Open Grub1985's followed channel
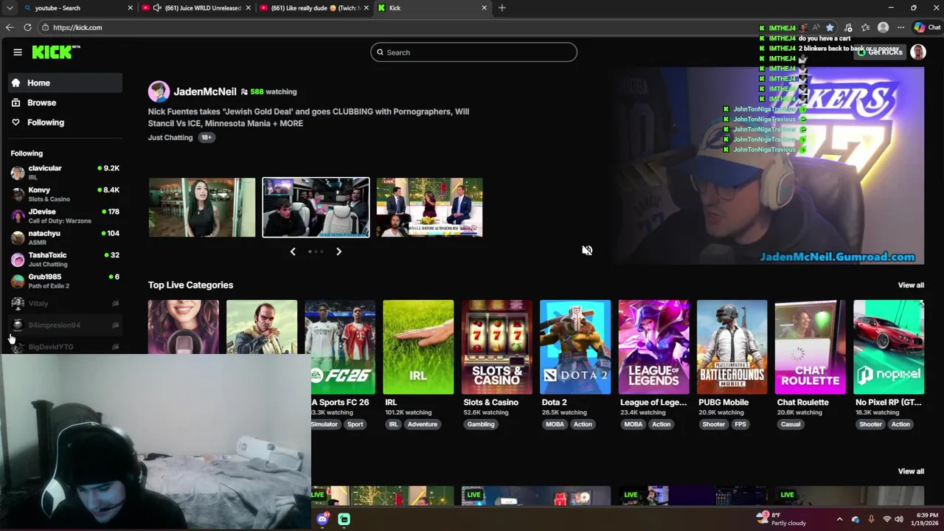The width and height of the screenshot is (944, 531). (65, 281)
